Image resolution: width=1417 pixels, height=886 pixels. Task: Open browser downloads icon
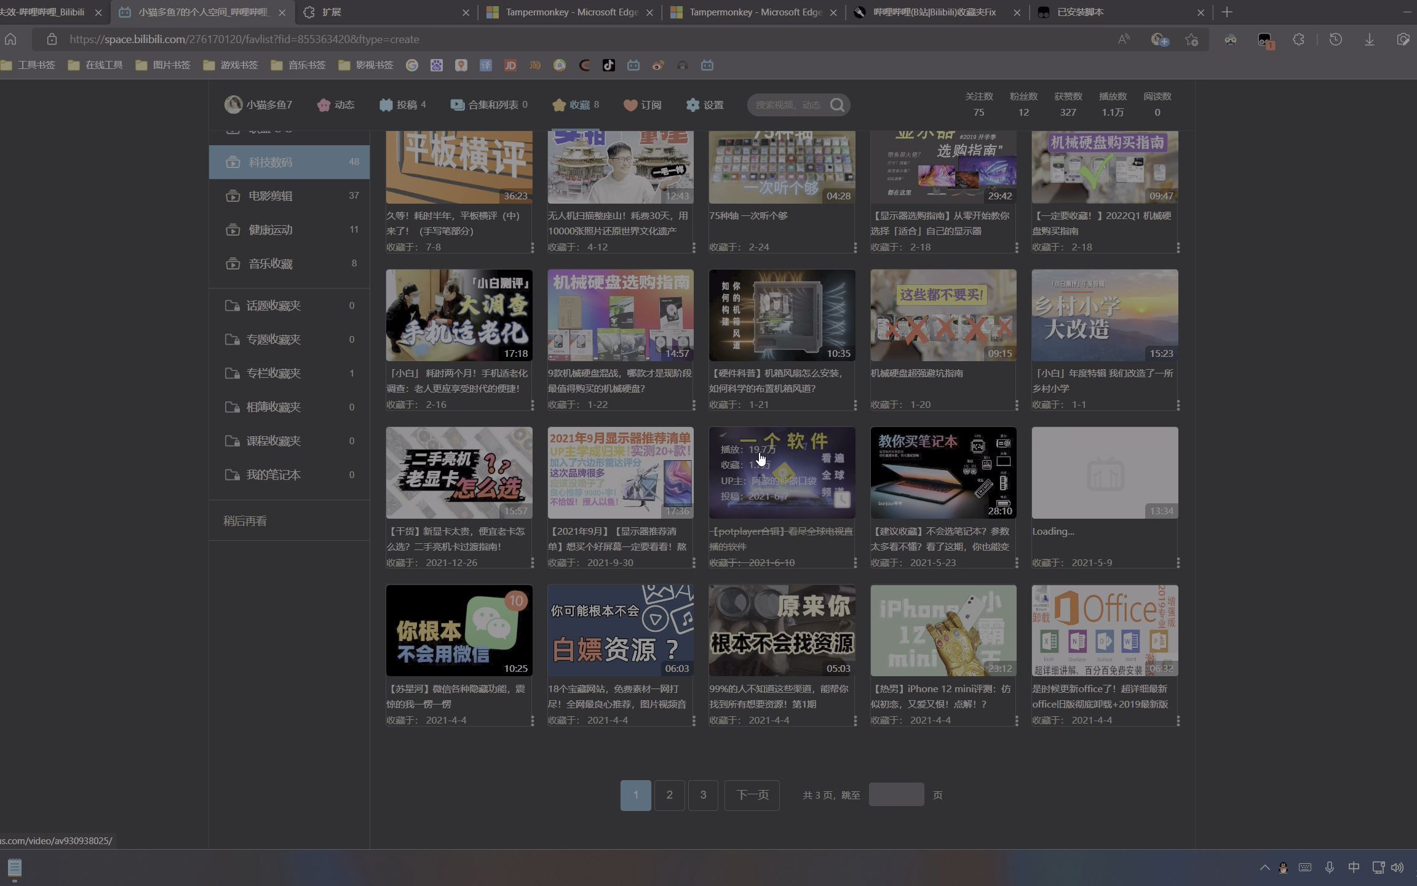(x=1370, y=39)
